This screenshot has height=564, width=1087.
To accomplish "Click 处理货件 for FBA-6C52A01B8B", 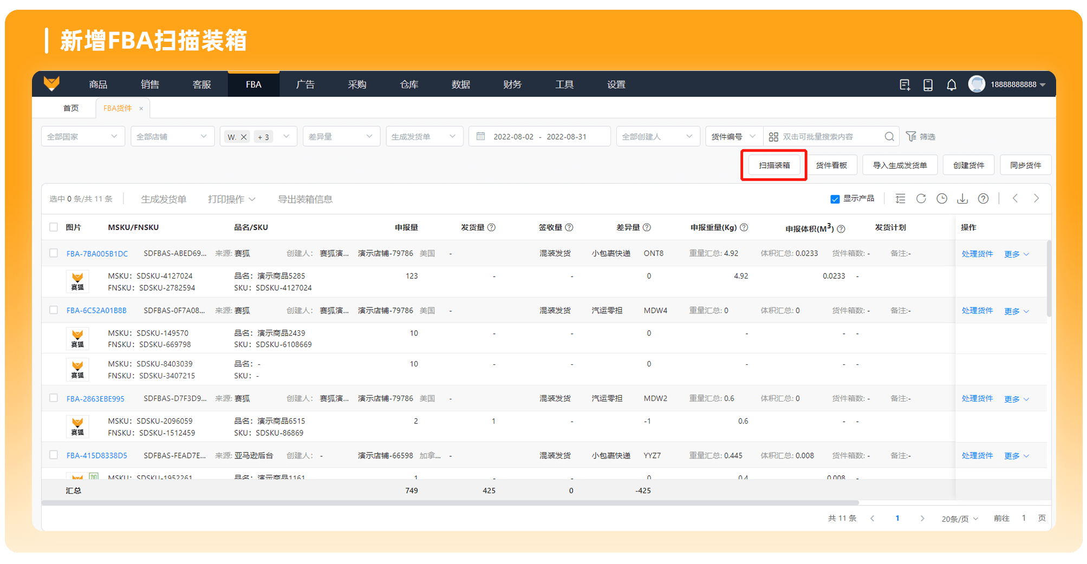I will click(x=977, y=310).
